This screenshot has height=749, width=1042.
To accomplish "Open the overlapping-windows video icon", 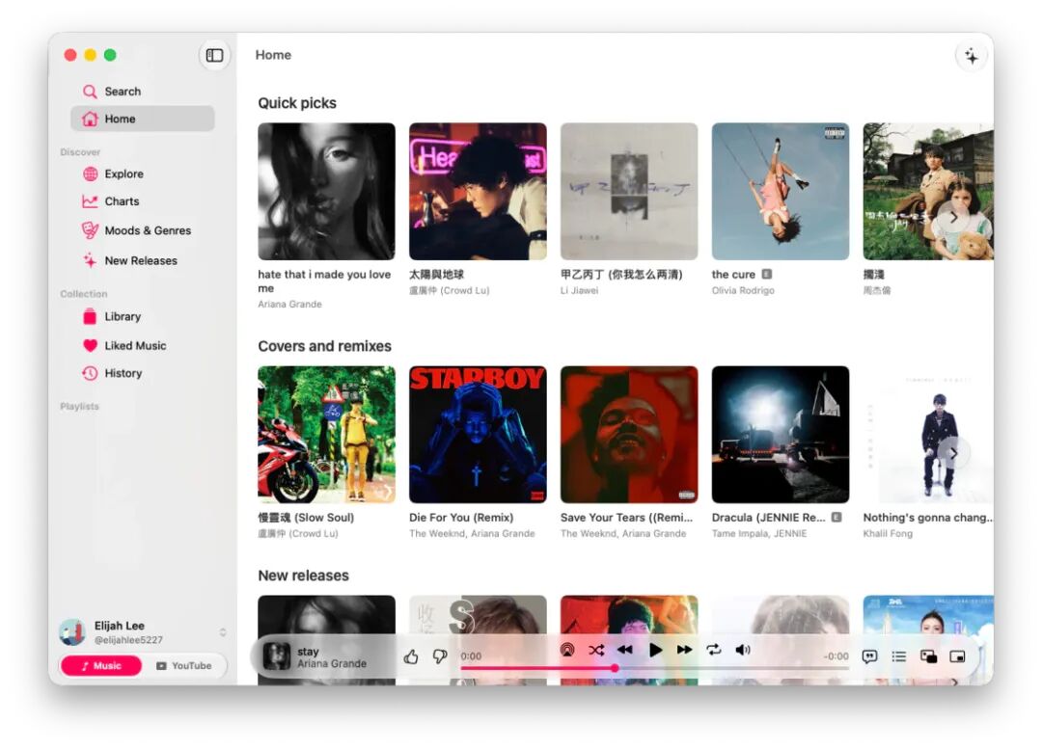I will pyautogui.click(x=928, y=656).
